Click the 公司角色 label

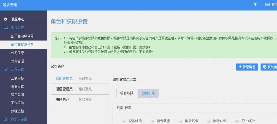tap(58, 66)
